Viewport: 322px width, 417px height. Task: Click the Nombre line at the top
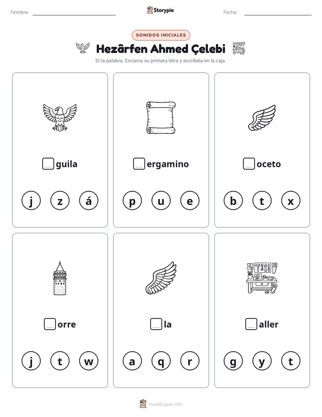74,13
